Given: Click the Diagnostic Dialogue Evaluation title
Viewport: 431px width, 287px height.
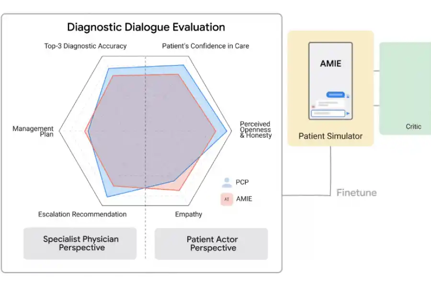Looking at the screenshot, I should click(x=146, y=27).
